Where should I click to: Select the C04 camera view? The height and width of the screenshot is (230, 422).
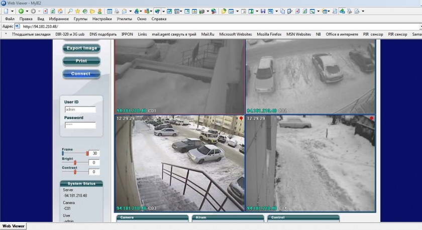click(x=310, y=163)
